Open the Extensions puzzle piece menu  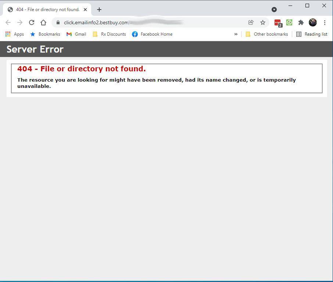coord(301,22)
